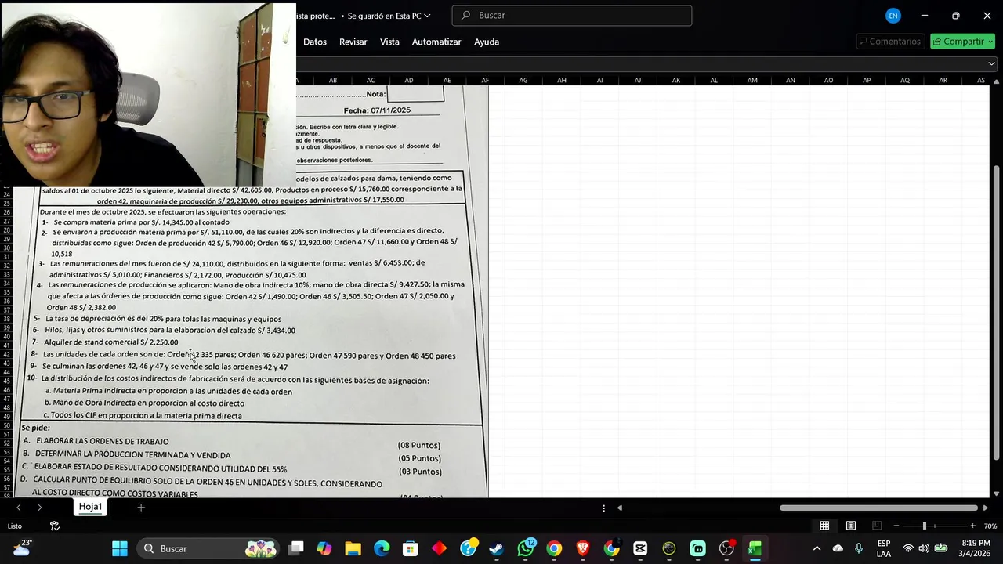Open the ESP LAA language indicator
This screenshot has width=1003, height=564.
(x=884, y=548)
